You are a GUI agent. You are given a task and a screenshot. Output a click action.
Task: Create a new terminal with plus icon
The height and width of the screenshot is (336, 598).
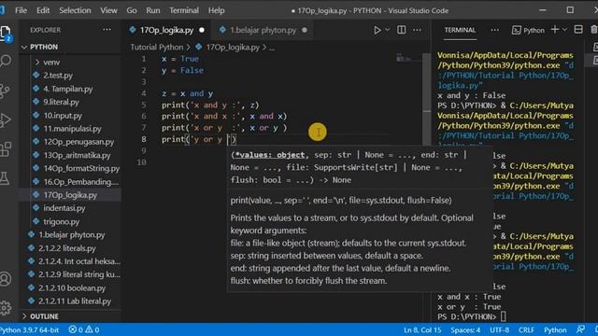(555, 30)
